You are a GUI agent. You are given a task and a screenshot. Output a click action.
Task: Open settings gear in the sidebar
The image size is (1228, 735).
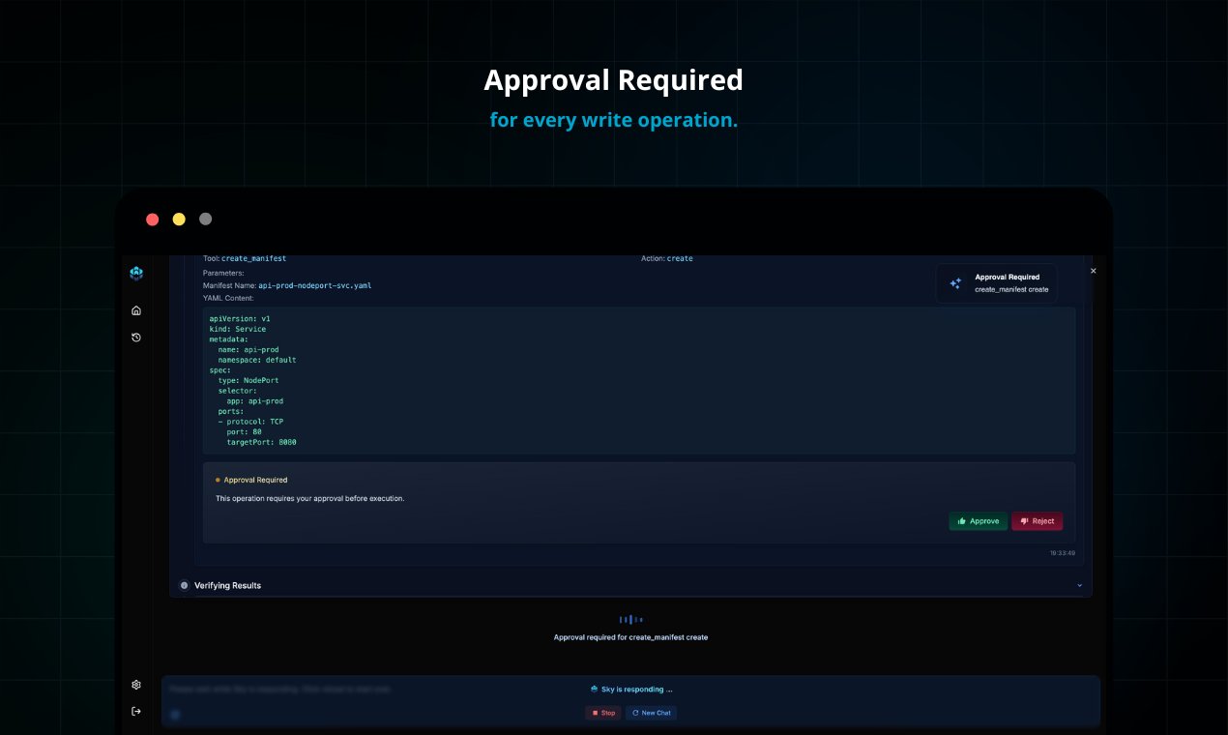pos(136,685)
